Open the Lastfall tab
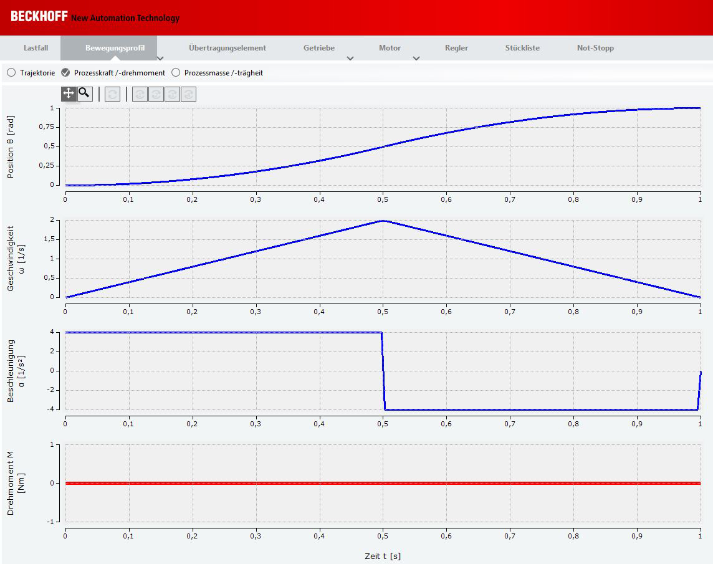 [36, 48]
